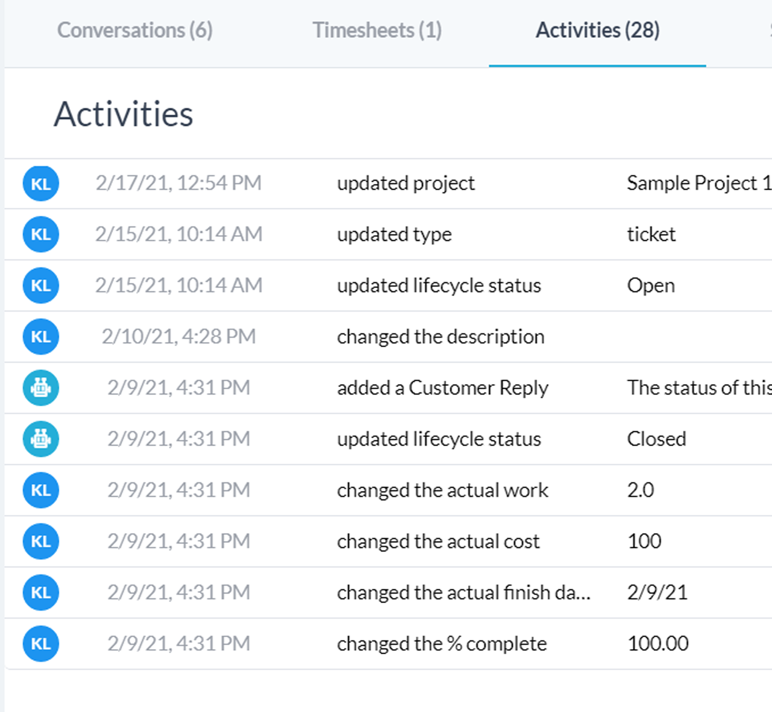Click 'changed the actual cost' text
The height and width of the screenshot is (712, 772).
coord(438,541)
